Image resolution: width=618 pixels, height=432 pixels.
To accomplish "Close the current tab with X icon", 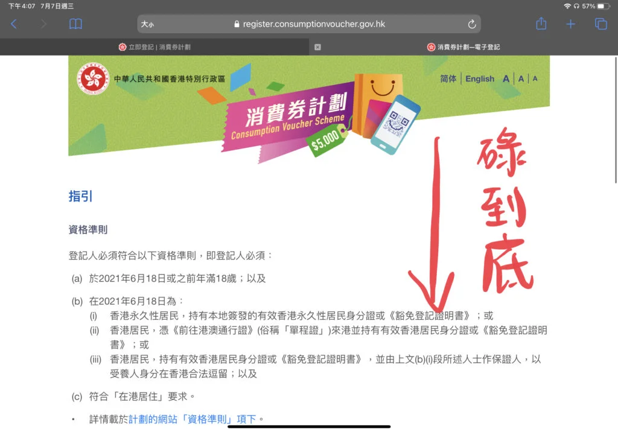I will point(317,47).
